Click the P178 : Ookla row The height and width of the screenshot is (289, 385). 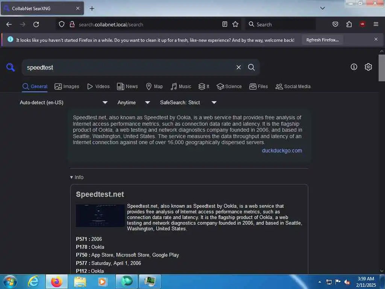pyautogui.click(x=90, y=247)
